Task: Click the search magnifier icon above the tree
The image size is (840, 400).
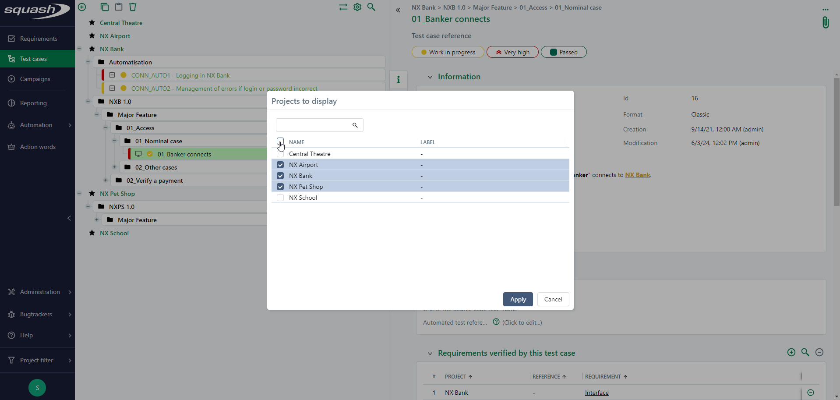Action: (x=371, y=7)
